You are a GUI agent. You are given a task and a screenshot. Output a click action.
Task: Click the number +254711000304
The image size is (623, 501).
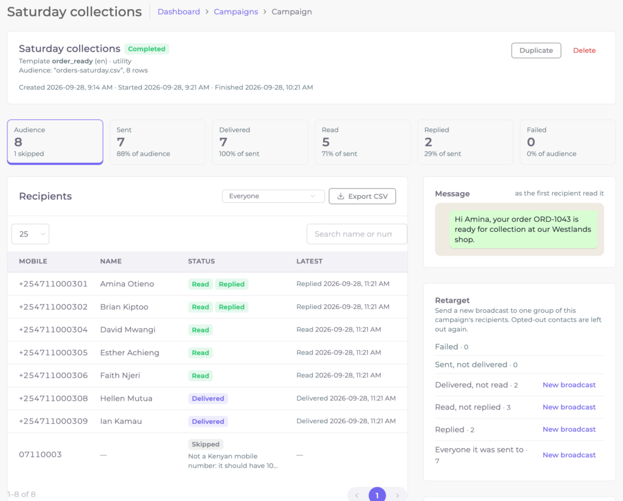click(54, 330)
